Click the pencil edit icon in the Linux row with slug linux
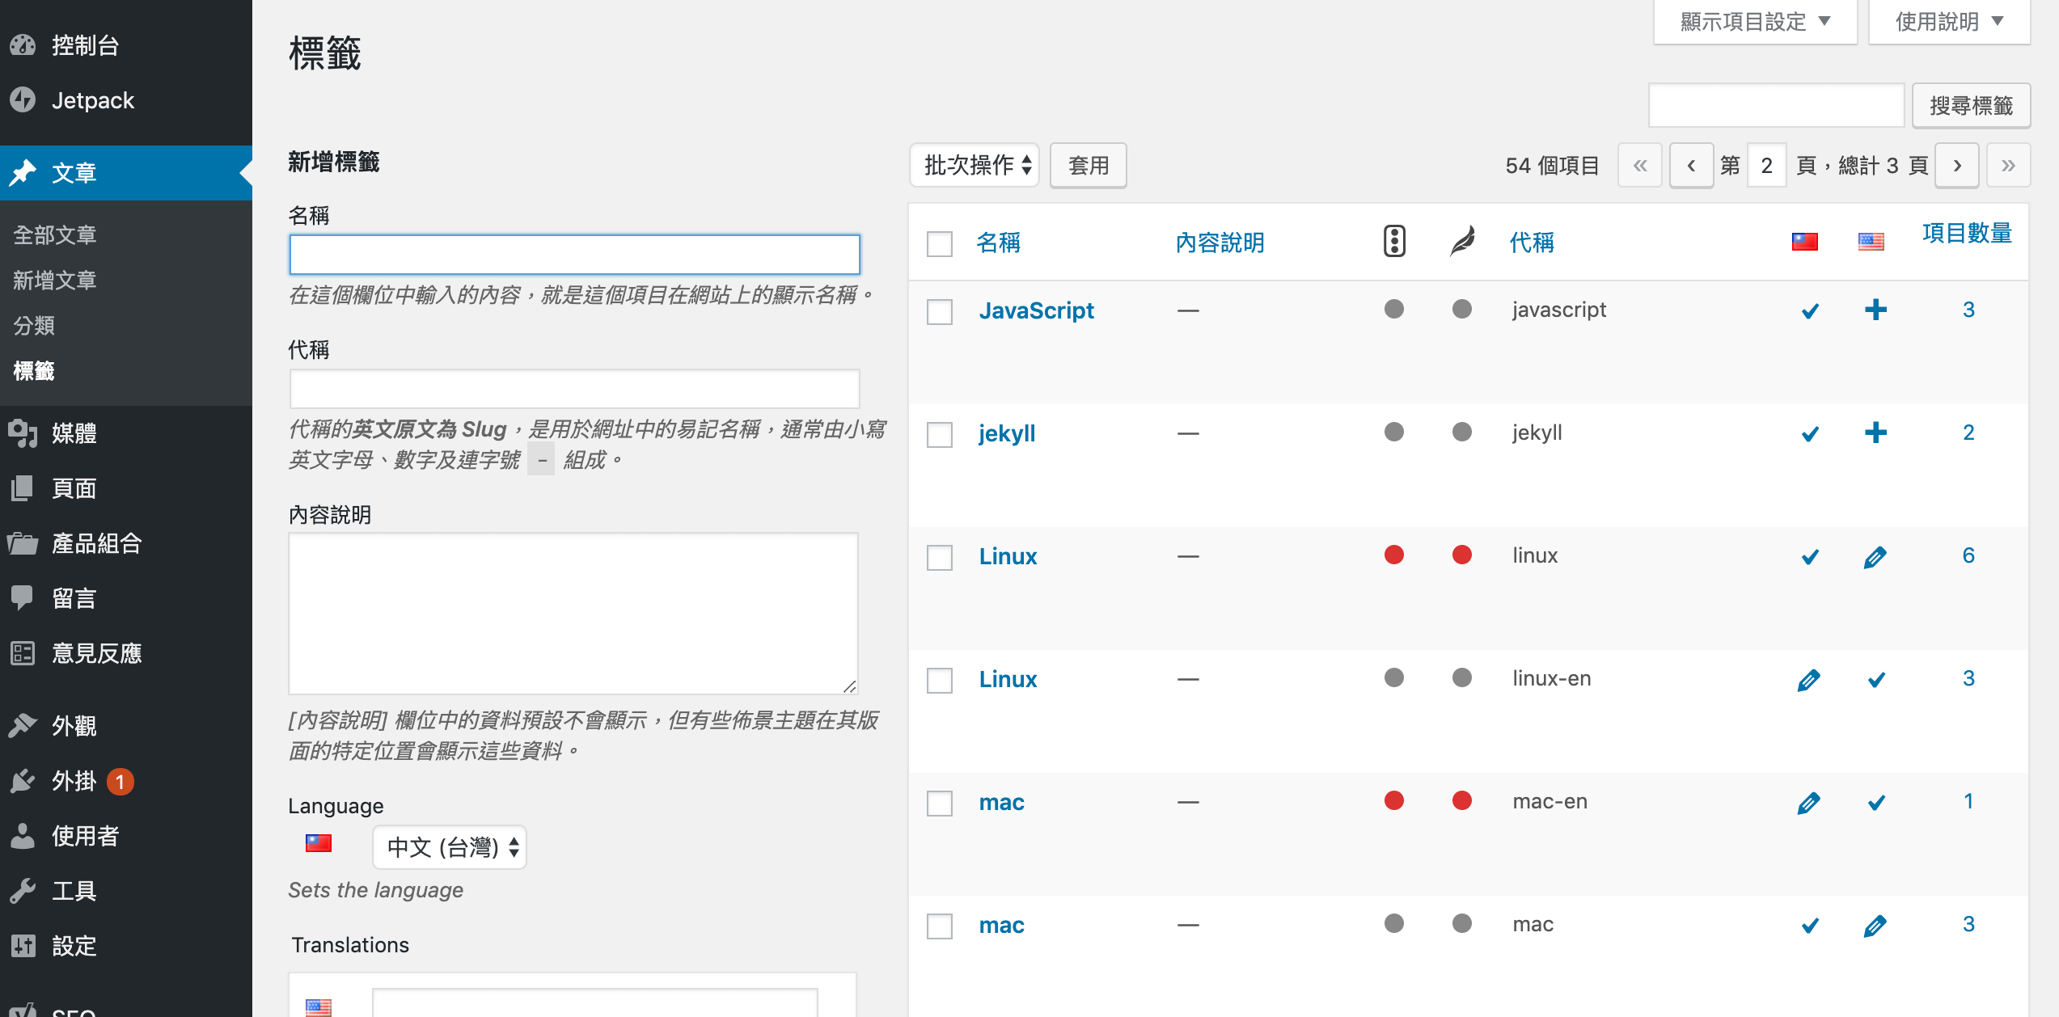This screenshot has height=1017, width=2059. (1875, 556)
